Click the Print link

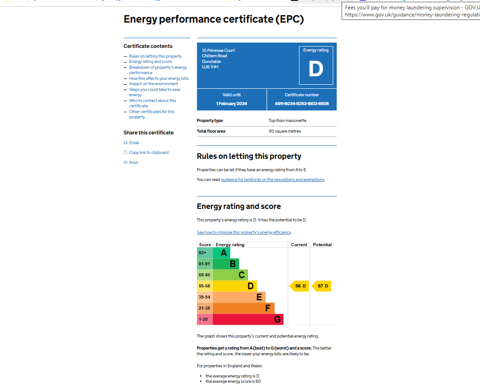point(134,162)
